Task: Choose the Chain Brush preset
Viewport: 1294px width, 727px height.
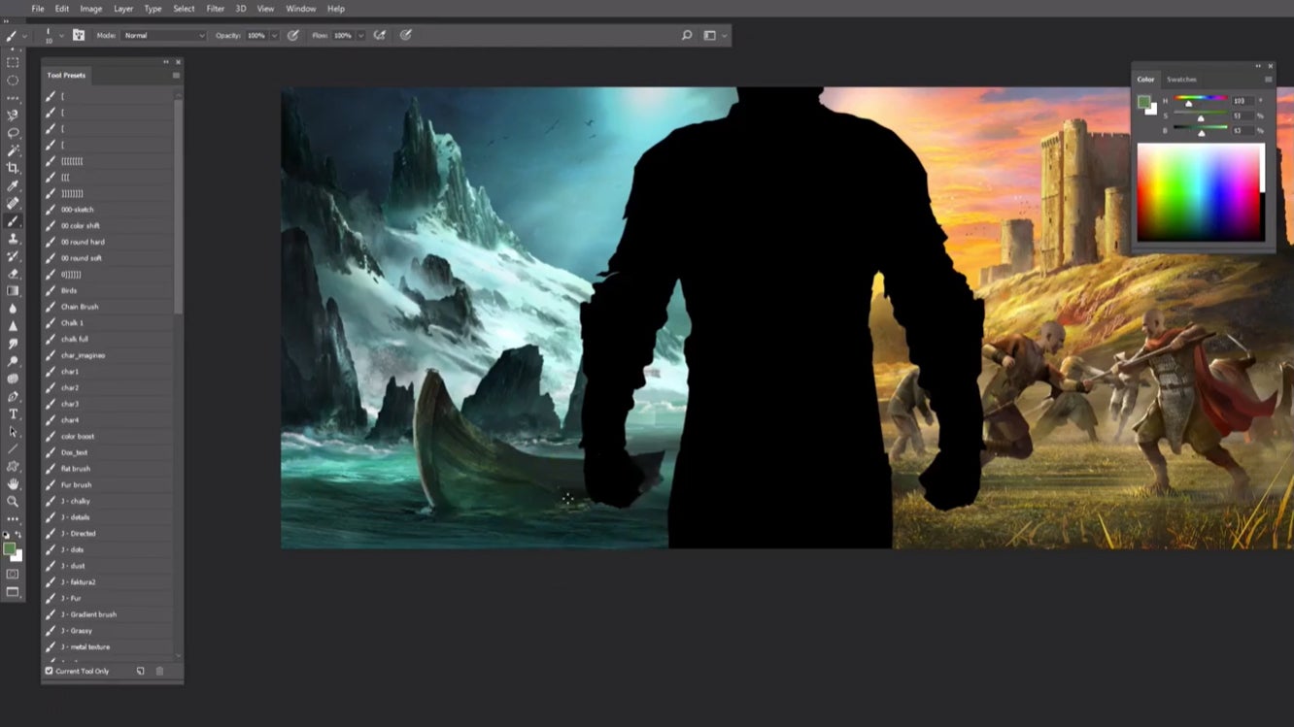Action: (80, 307)
